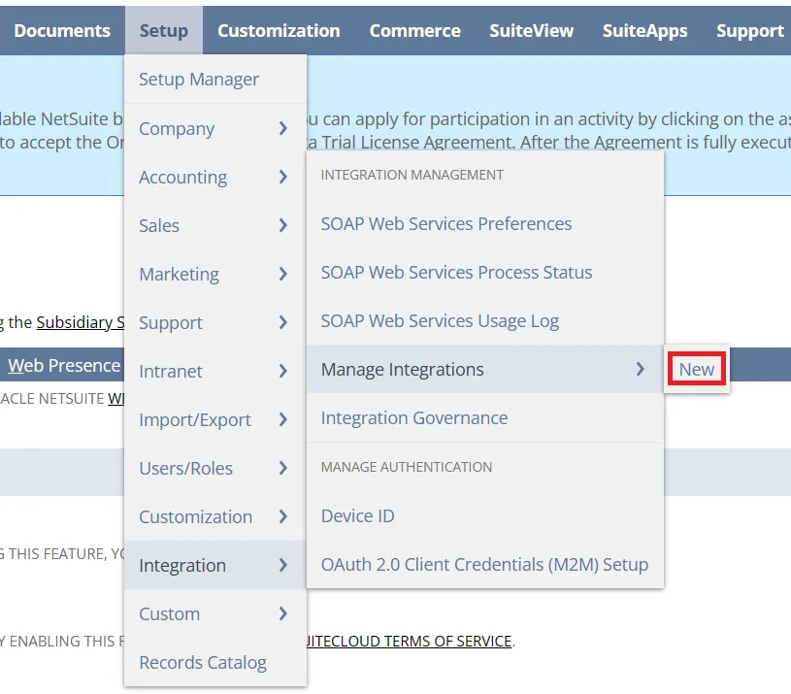
Task: Expand the Intranet submenu
Action: (x=215, y=371)
